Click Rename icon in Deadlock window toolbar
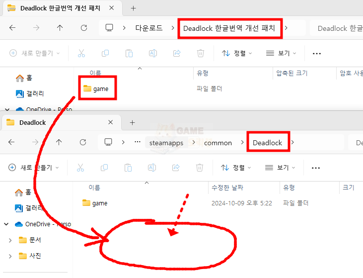 click(x=152, y=168)
